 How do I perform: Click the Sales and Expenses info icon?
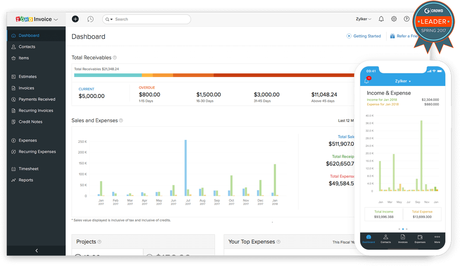pos(121,120)
